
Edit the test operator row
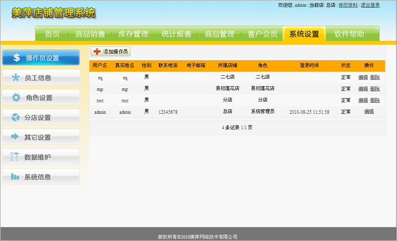point(363,101)
